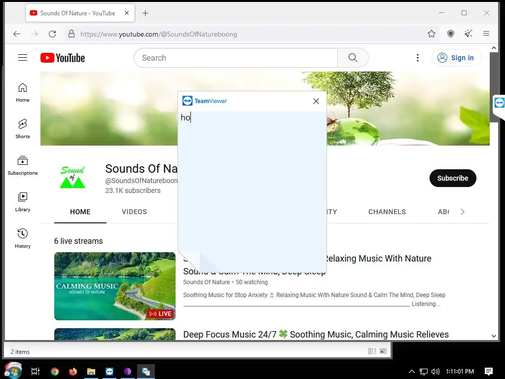Click Sounds Of Nature channel name under video
Image resolution: width=505 pixels, height=379 pixels.
pos(207,282)
